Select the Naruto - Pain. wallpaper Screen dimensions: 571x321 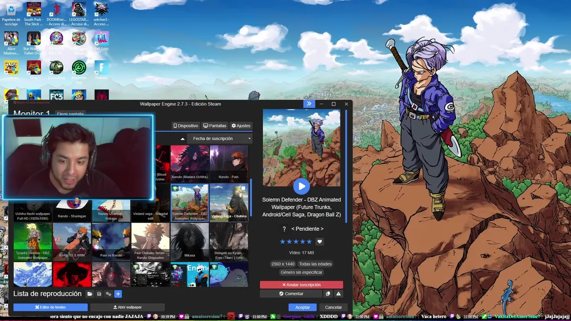pos(229,164)
